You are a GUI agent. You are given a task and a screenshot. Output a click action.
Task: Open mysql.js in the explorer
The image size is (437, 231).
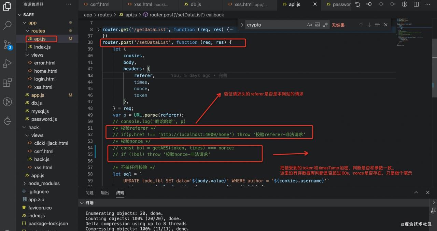point(40,111)
